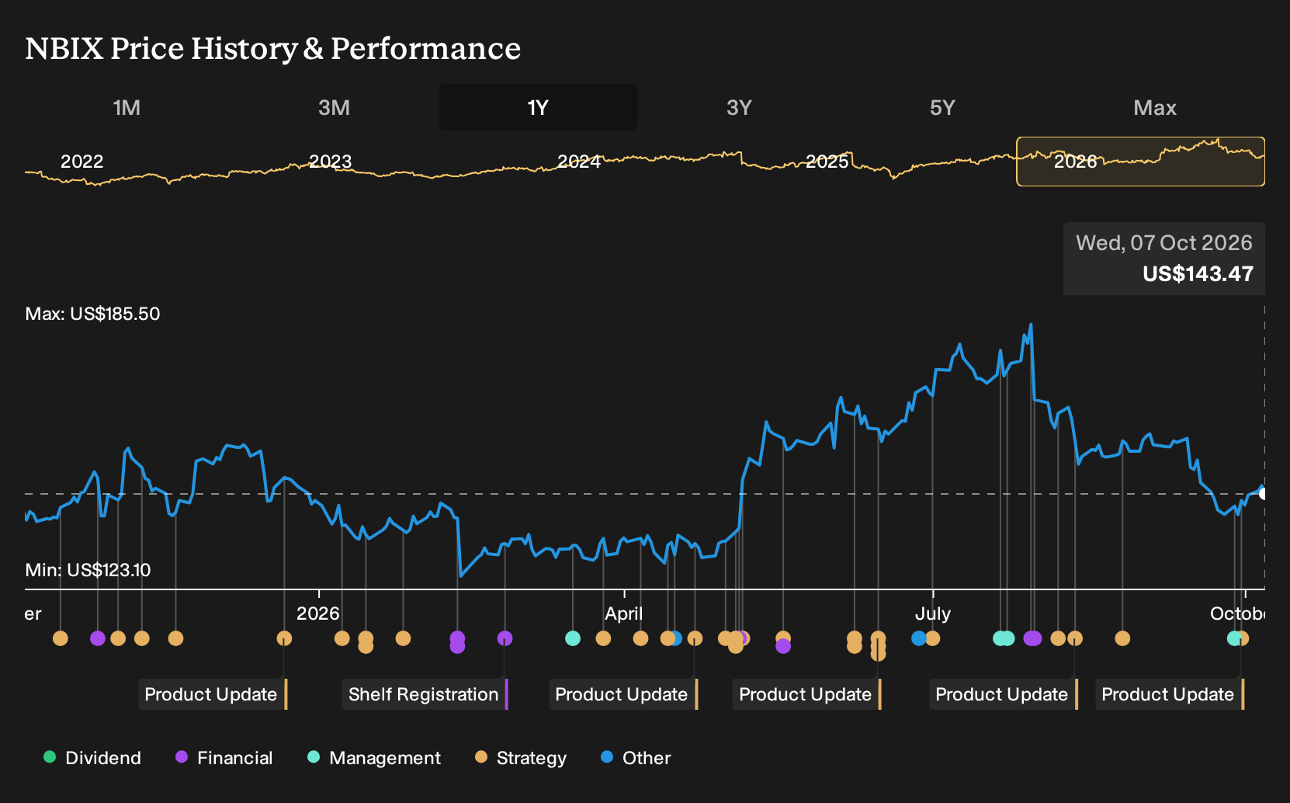The height and width of the screenshot is (803, 1290).
Task: Click the teal Management marker near October
Action: click(x=1233, y=638)
